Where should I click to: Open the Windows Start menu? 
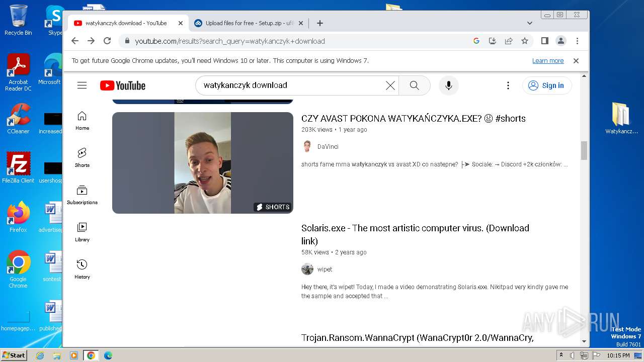[14, 355]
